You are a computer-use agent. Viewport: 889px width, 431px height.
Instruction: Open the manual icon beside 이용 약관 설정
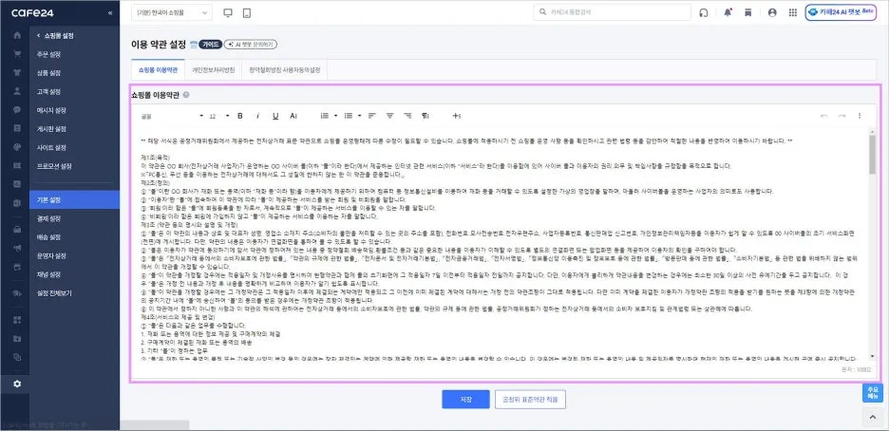(194, 45)
